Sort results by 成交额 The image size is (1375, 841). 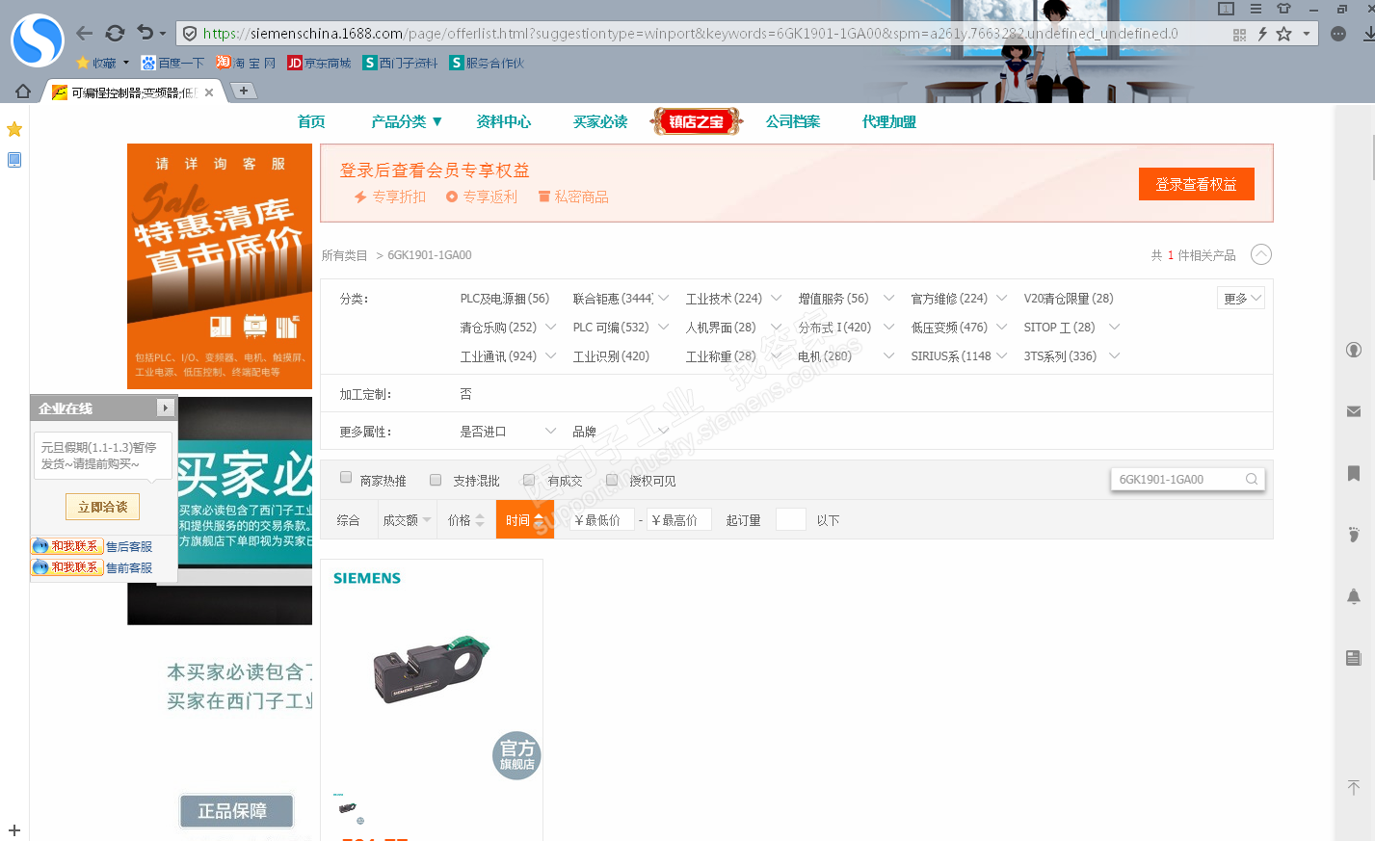pyautogui.click(x=407, y=520)
